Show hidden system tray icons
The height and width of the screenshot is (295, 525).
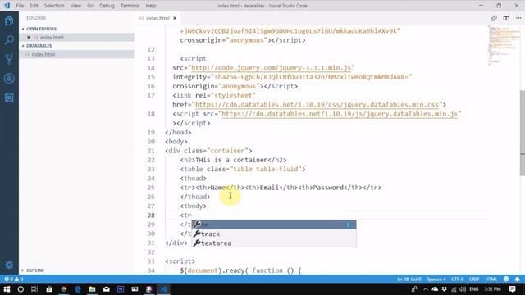click(426, 289)
